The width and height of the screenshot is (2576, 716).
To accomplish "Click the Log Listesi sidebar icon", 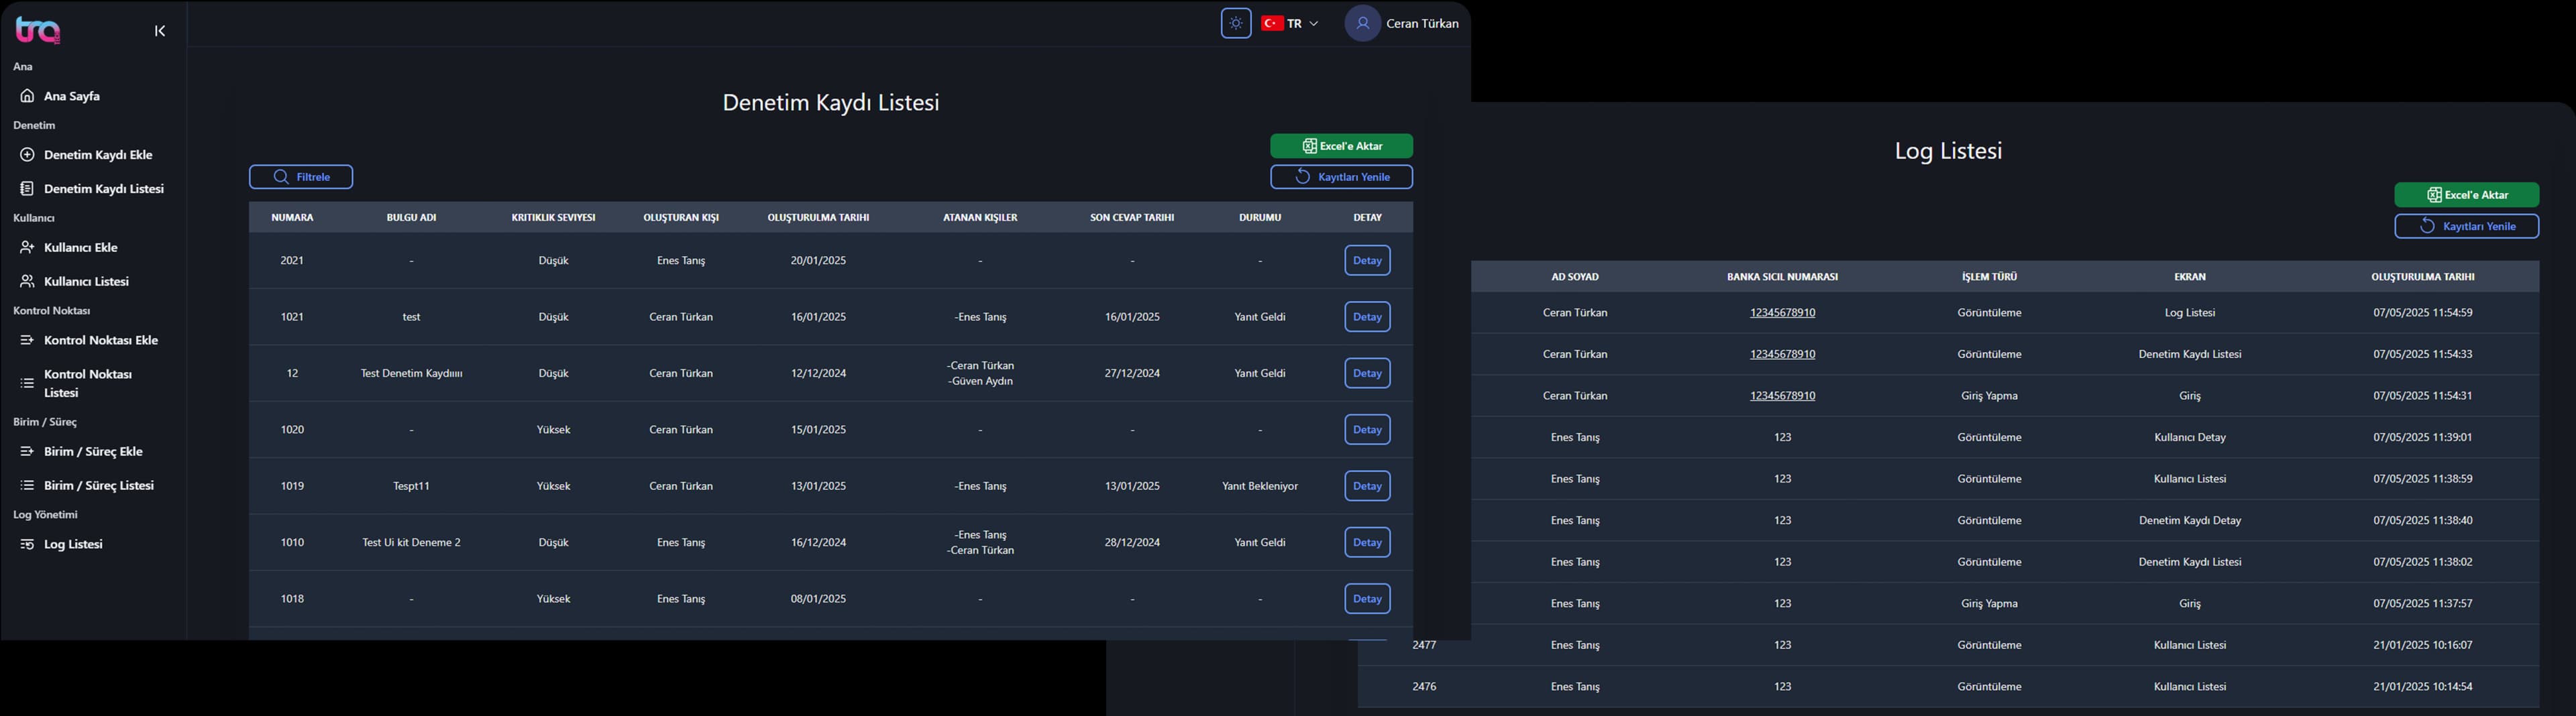I will [x=27, y=544].
